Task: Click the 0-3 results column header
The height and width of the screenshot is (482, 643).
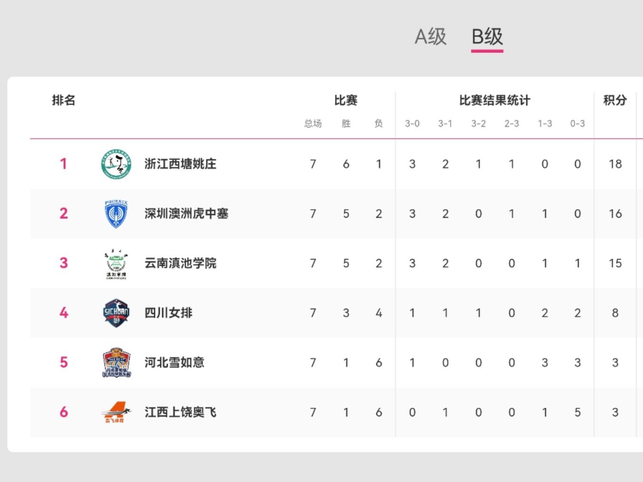Action: click(577, 124)
